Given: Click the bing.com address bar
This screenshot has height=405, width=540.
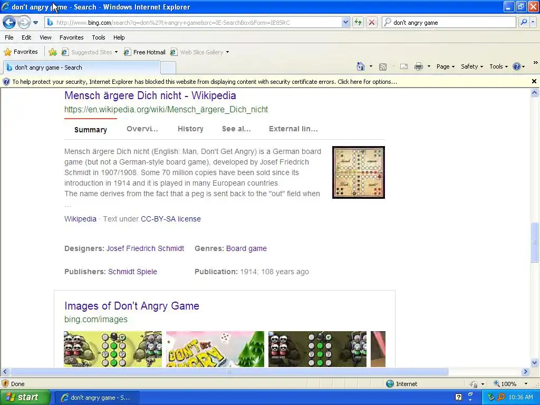Looking at the screenshot, I should click(193, 23).
